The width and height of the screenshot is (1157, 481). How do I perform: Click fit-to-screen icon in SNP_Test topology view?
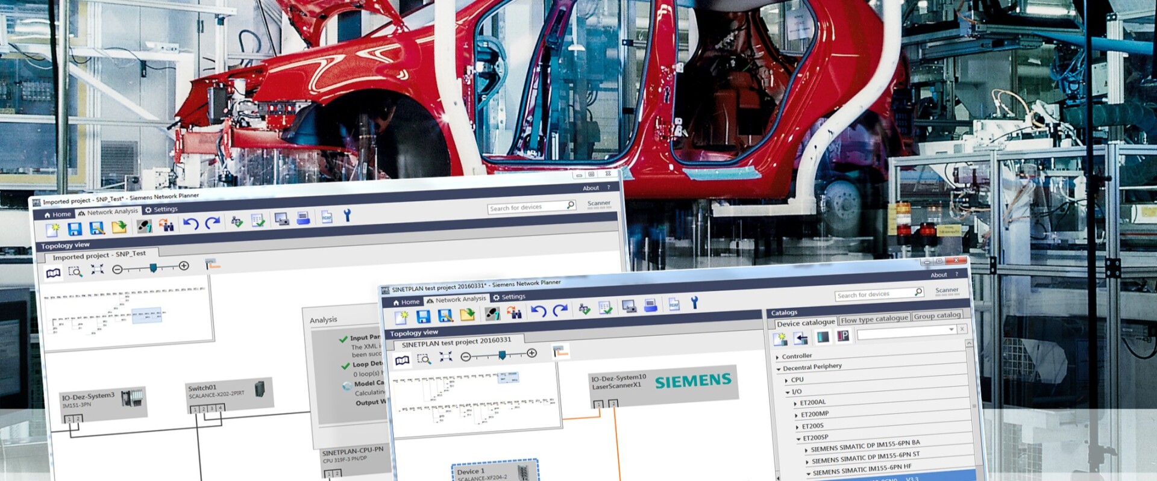(x=97, y=270)
